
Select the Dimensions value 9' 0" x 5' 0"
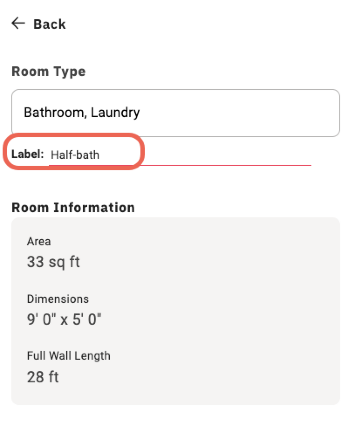click(x=65, y=319)
